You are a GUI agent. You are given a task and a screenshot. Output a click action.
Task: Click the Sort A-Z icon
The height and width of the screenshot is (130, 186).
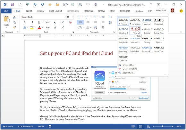point(96,27)
